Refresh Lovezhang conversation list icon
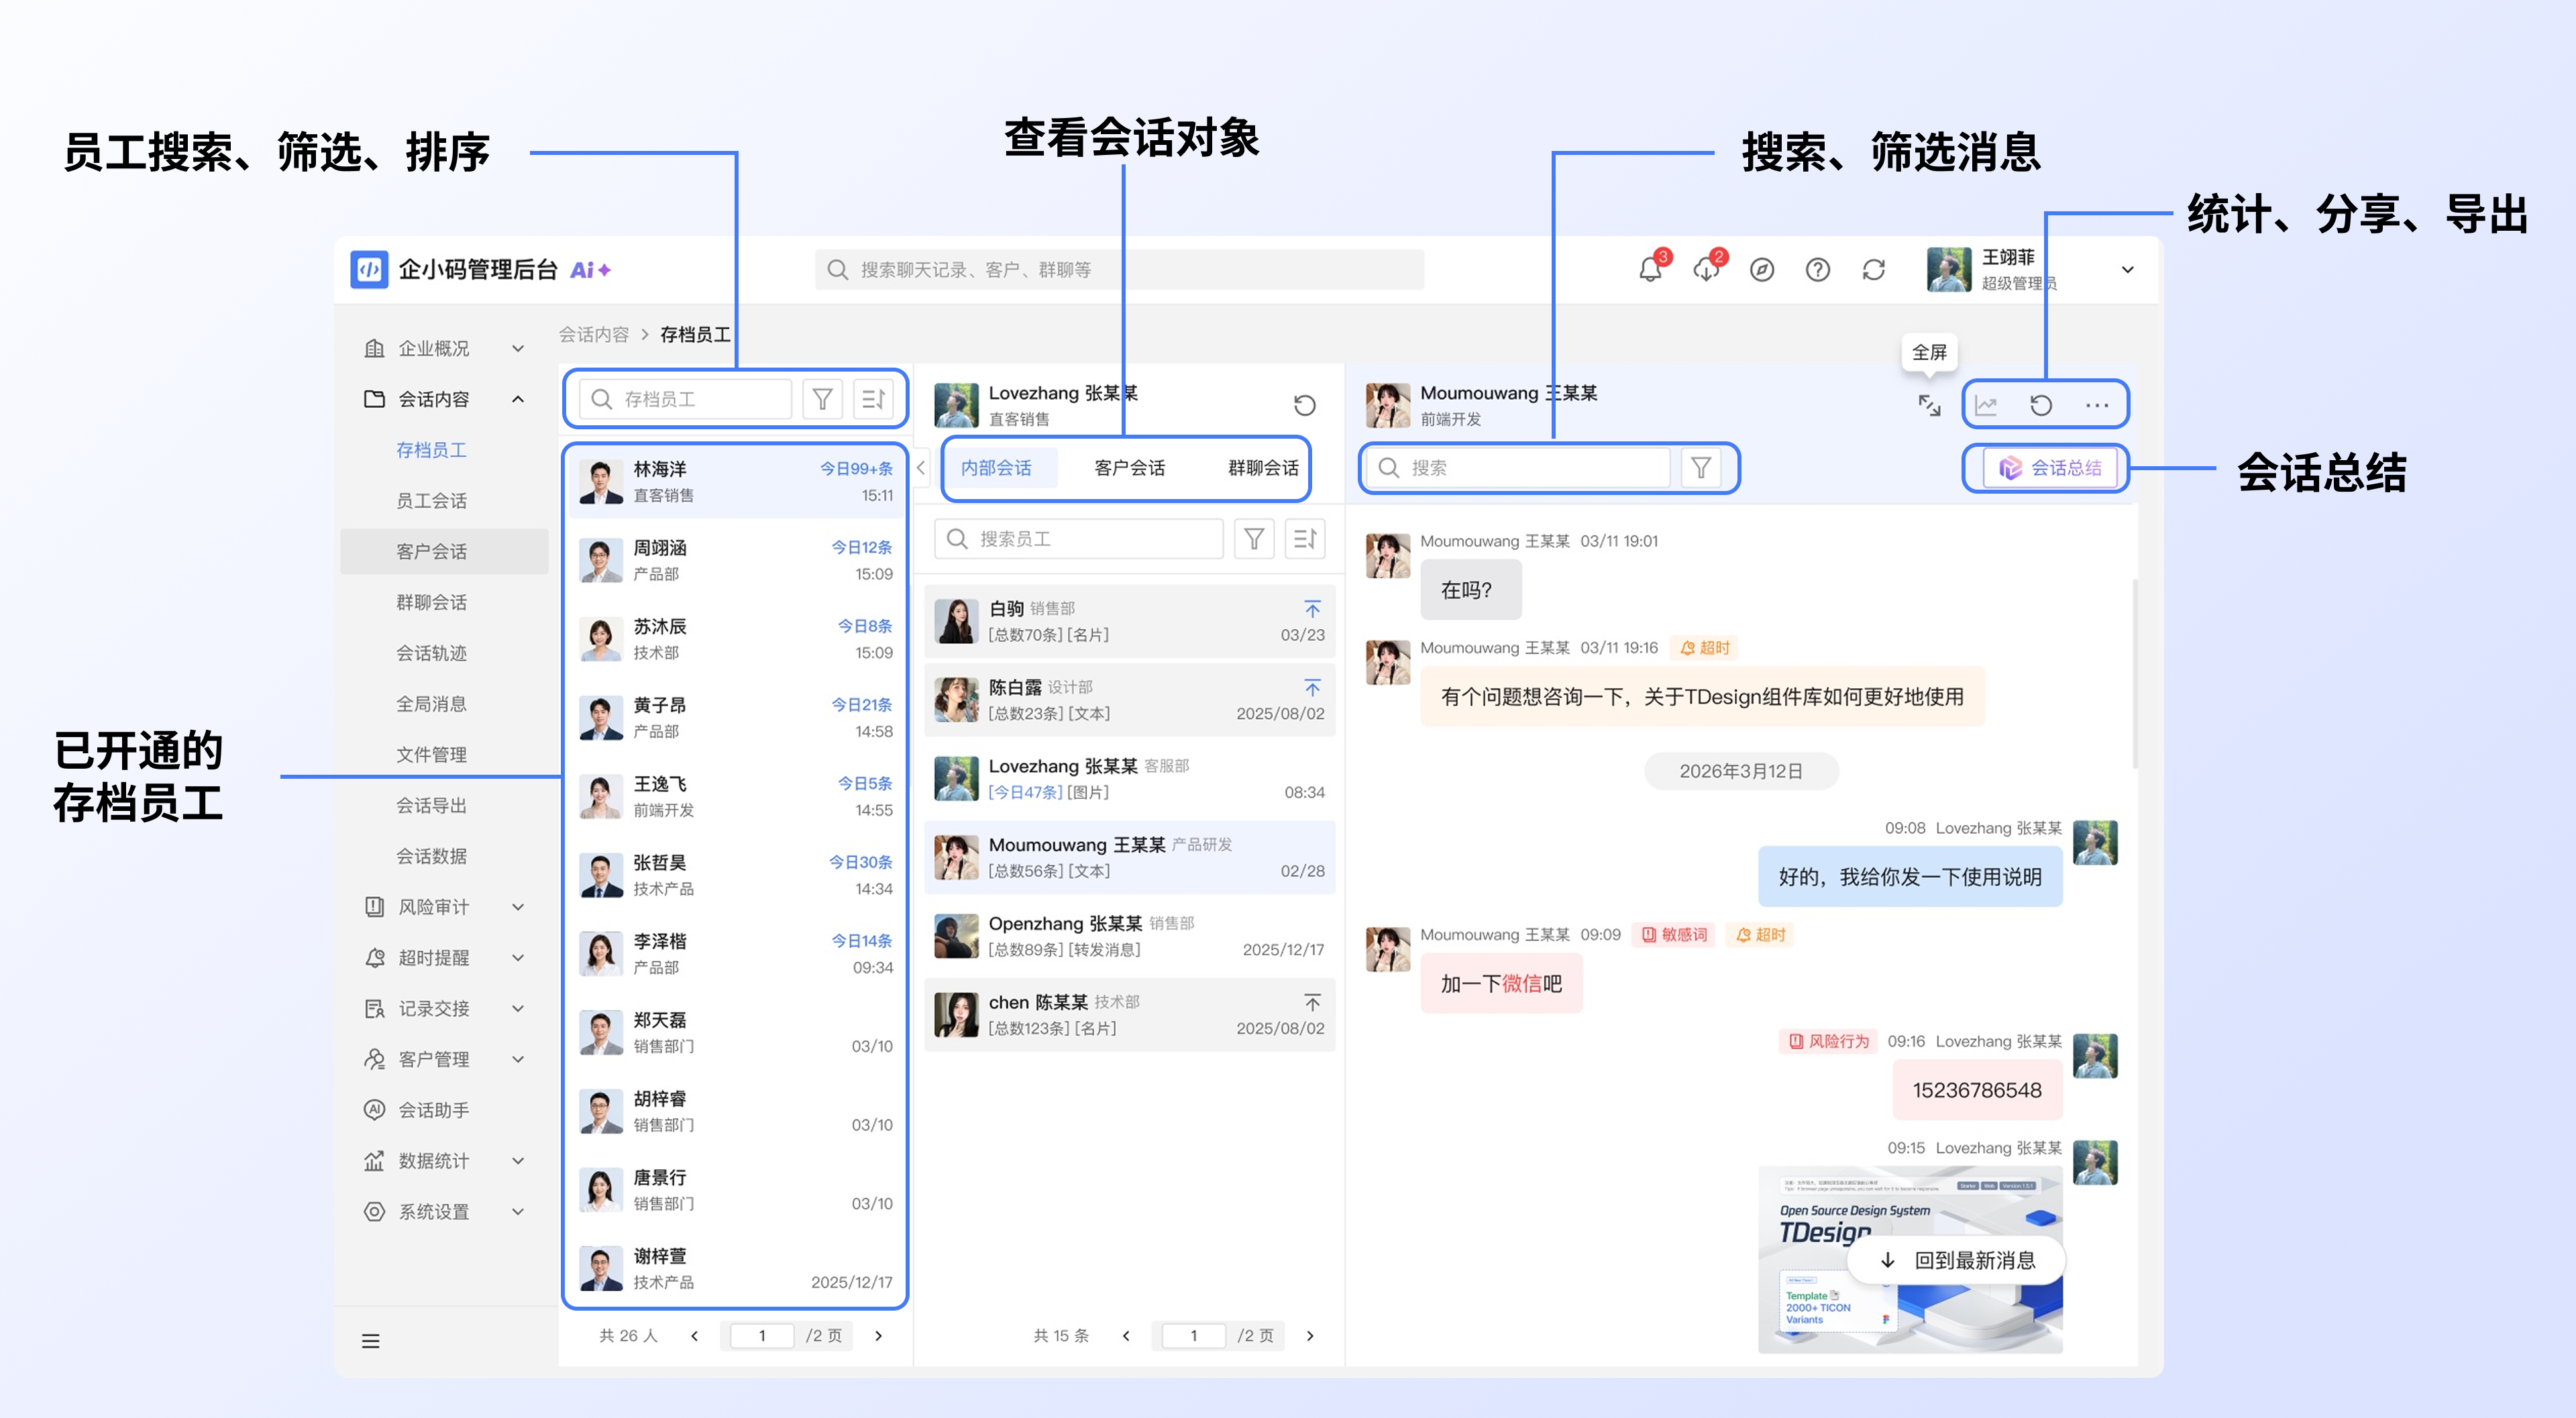Screen dimensions: 2576x1418 pos(1304,405)
